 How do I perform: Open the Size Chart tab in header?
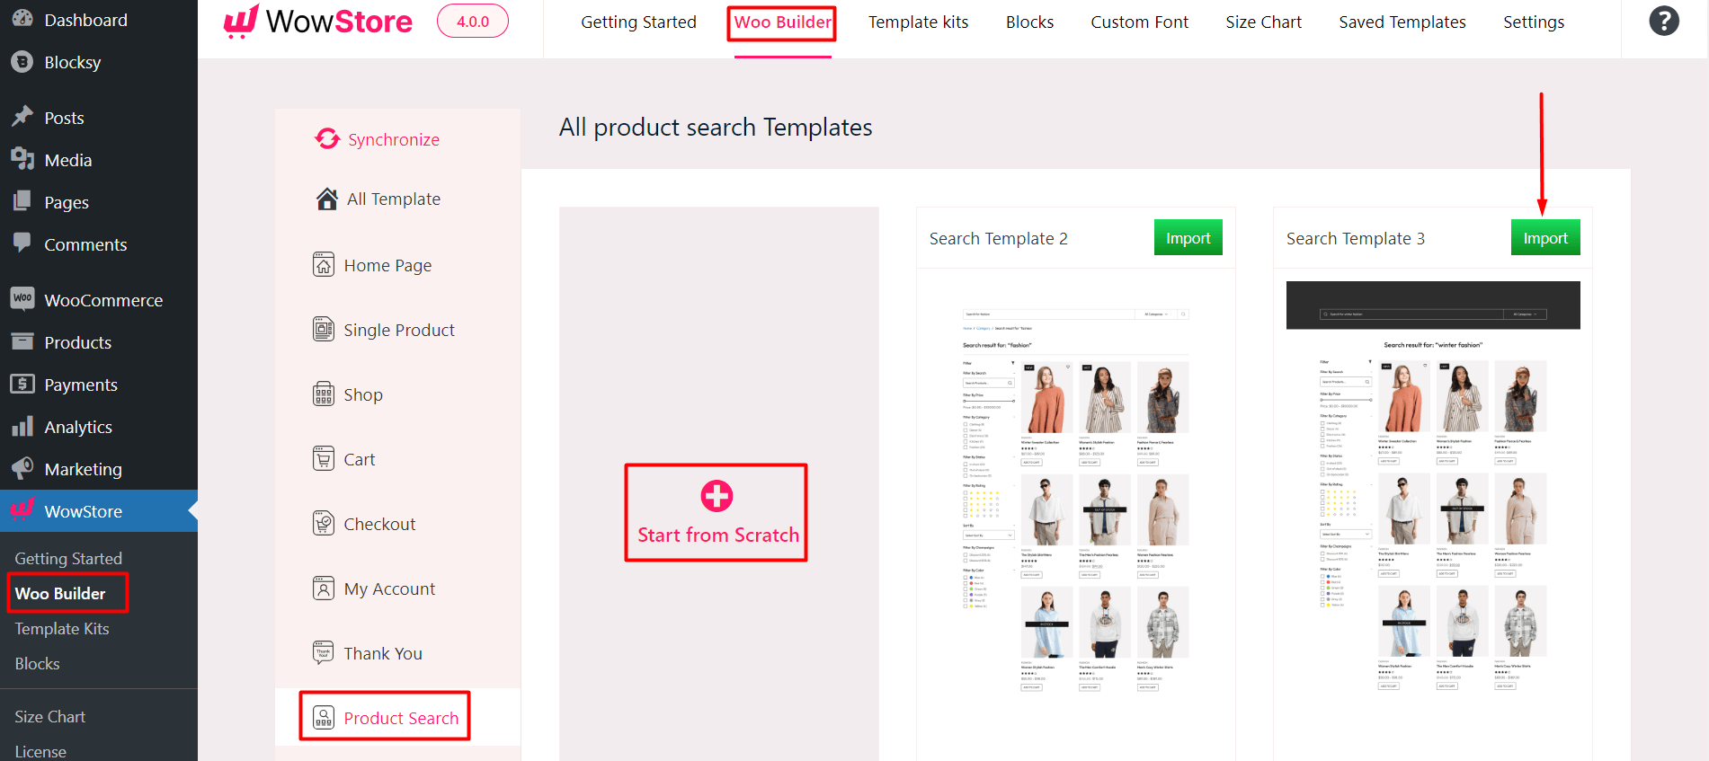pos(1263,22)
